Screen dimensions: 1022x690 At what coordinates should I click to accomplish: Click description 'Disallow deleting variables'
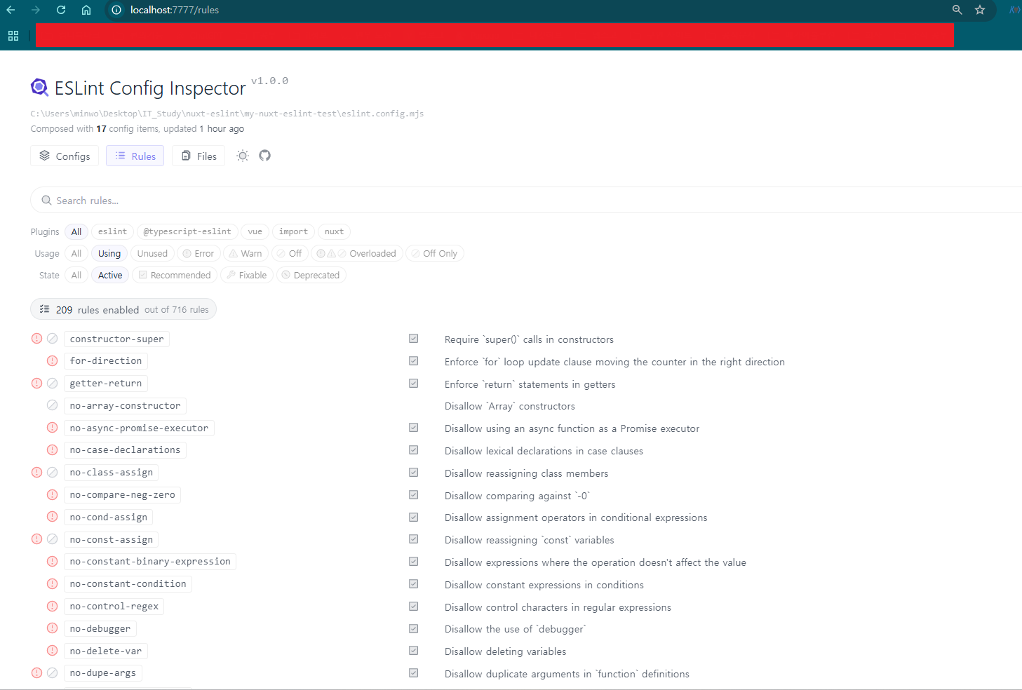click(x=505, y=651)
